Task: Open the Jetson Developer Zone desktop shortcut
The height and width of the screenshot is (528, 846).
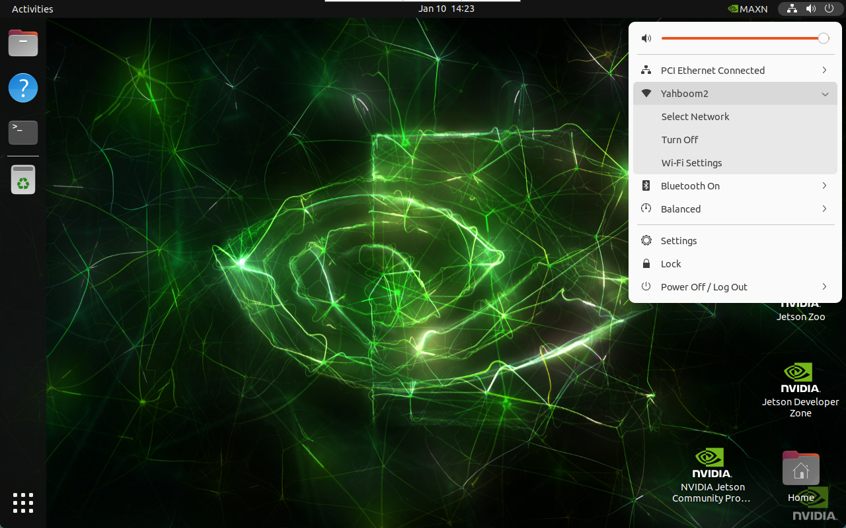Action: coord(800,389)
